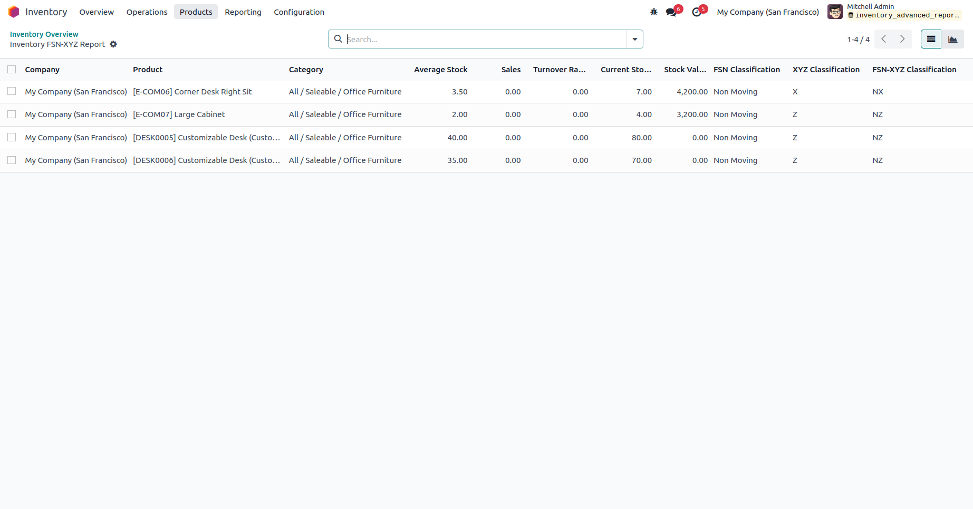Sort by the Average Stock column header
The width and height of the screenshot is (973, 509).
coord(440,70)
